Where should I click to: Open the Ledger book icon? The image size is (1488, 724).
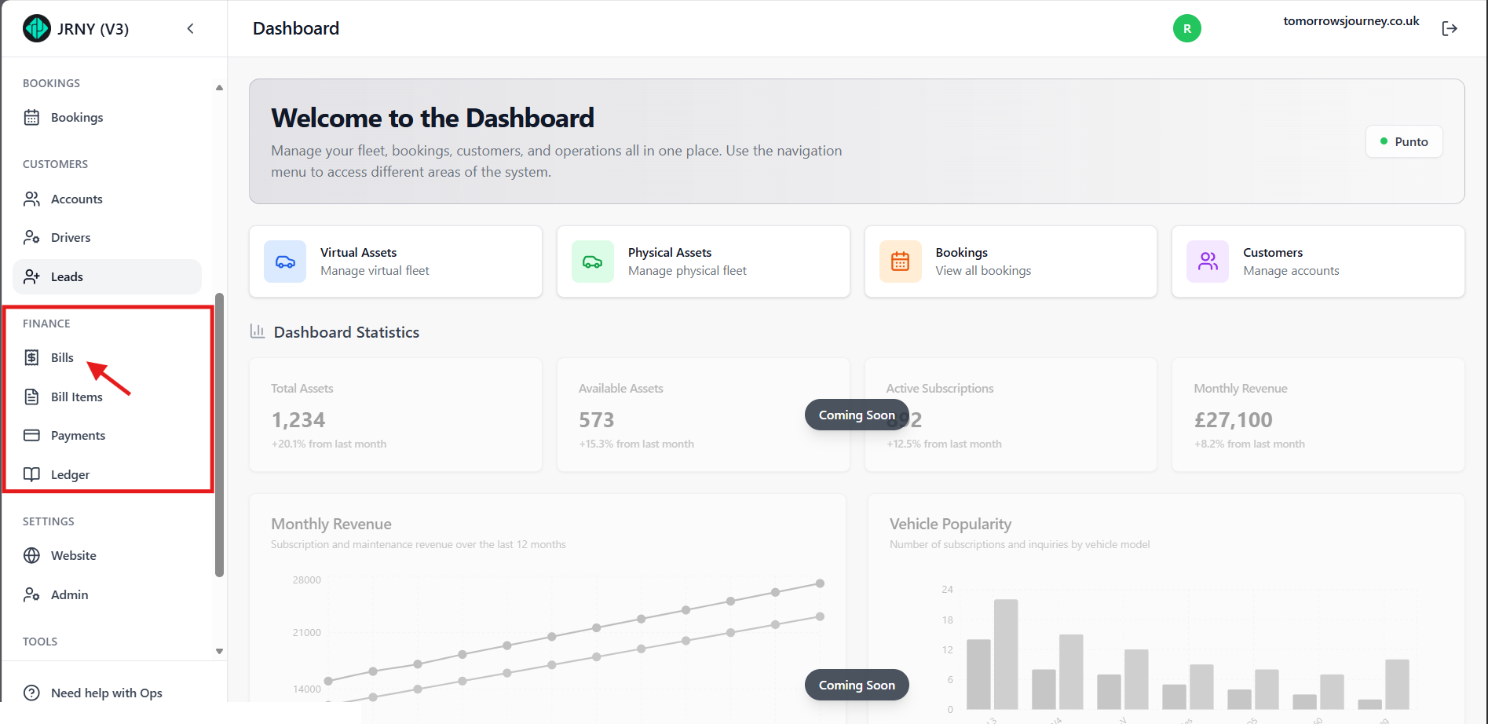click(x=31, y=474)
